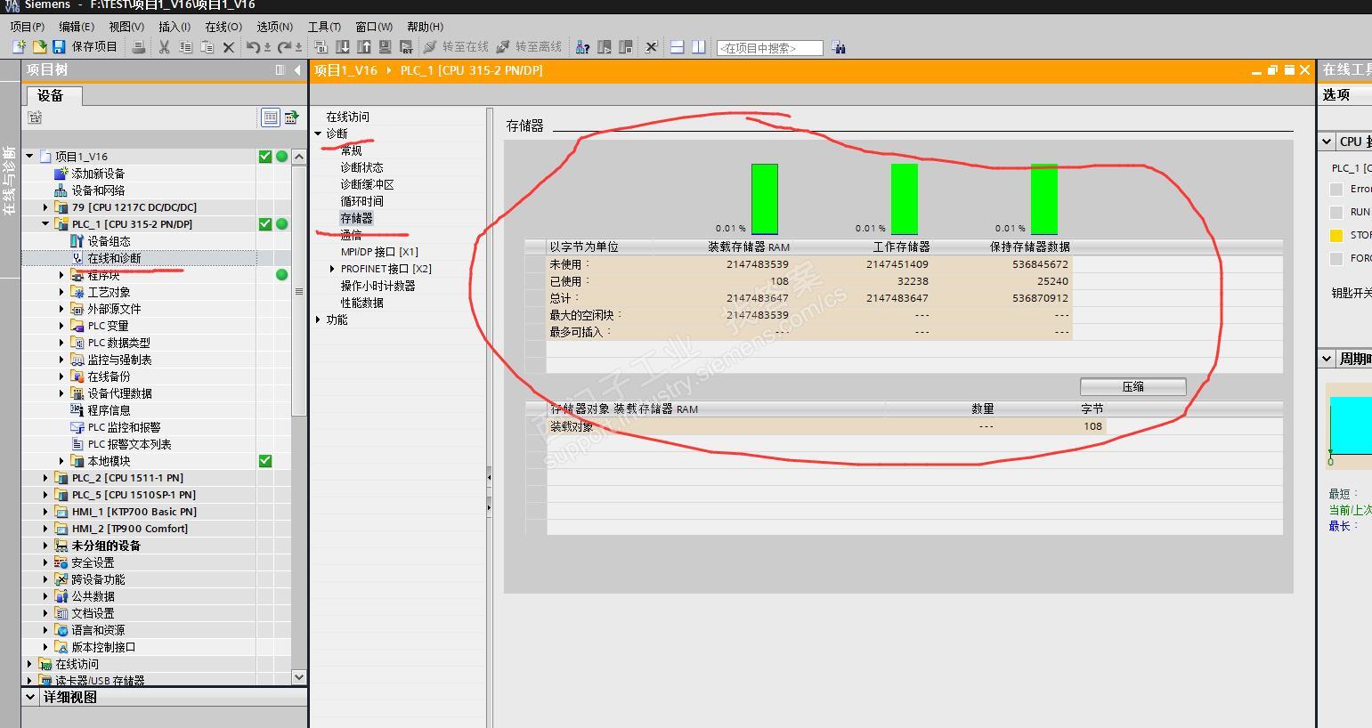Expand the 79 [CPU 1217C DC/DC/DC] node
1372x728 pixels.
45,207
